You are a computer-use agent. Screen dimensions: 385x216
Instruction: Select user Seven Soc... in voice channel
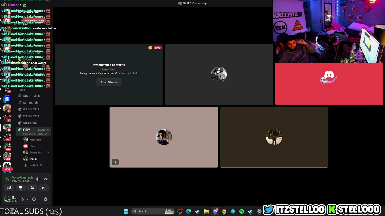pyautogui.click(x=36, y=152)
